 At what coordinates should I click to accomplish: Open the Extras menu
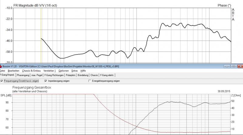(x=74, y=71)
